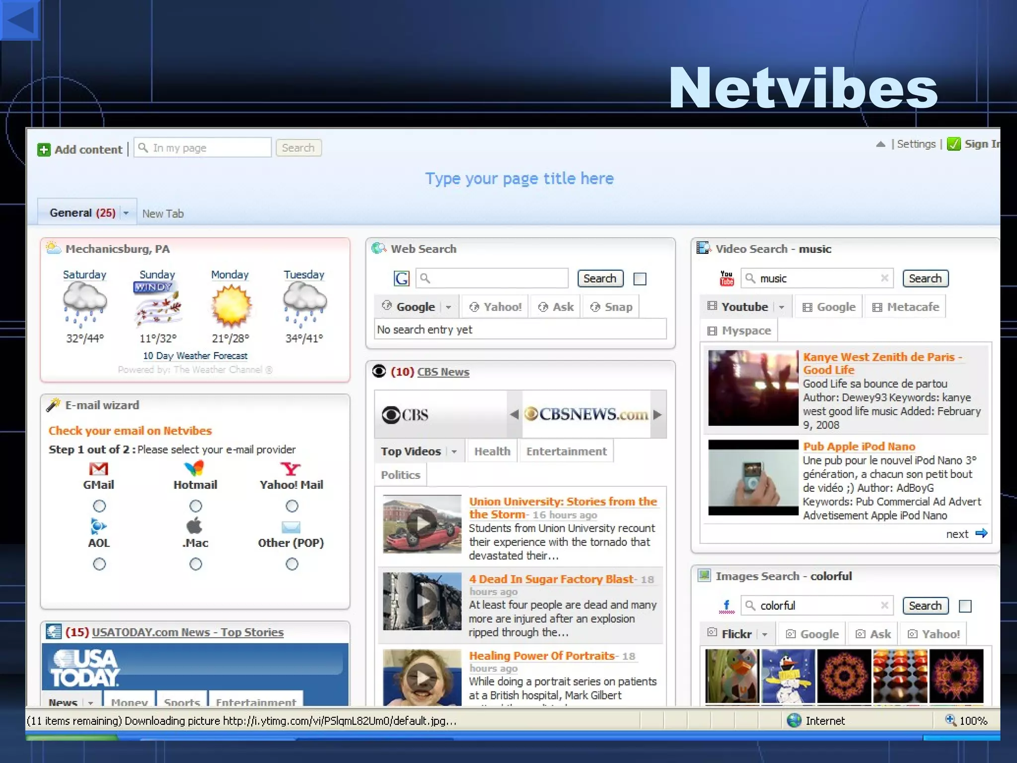
Task: Expand the USA Today News tab arrow
Action: (90, 702)
